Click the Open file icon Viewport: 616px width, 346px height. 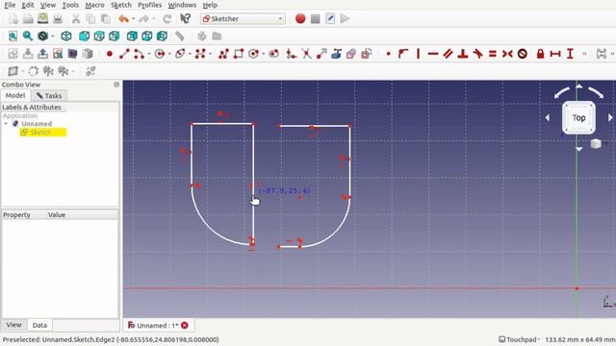(x=28, y=18)
